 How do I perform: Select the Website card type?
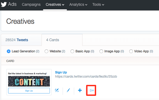coord(46,51)
